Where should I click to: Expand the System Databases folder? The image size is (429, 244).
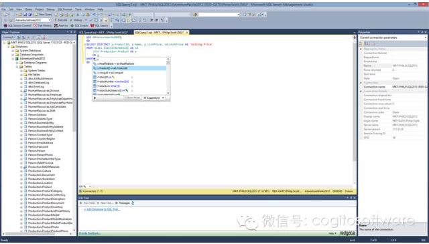click(13, 51)
